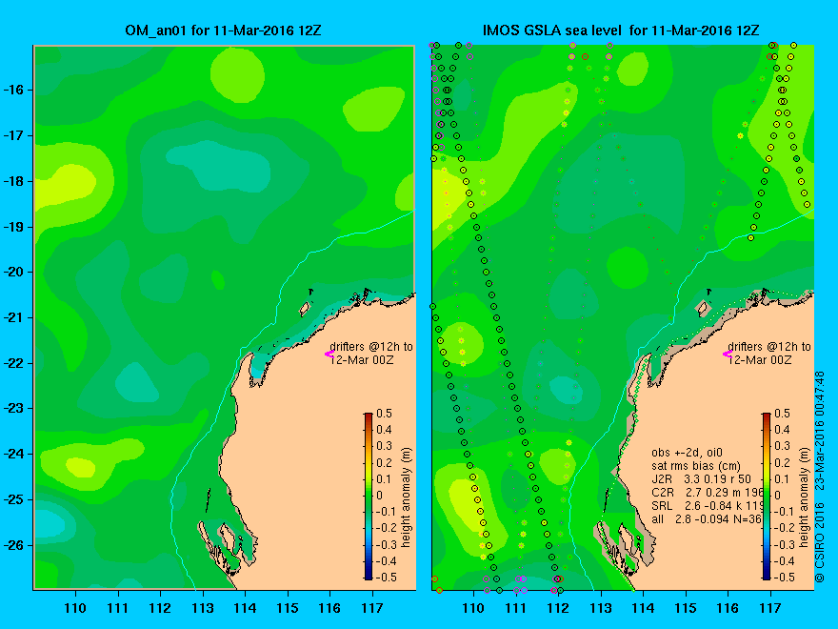Click longitude label 116 under the left map
Viewport: 838px width, 629px height.
(329, 608)
